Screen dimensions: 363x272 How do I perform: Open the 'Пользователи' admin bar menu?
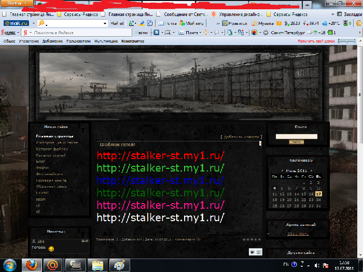click(x=78, y=41)
